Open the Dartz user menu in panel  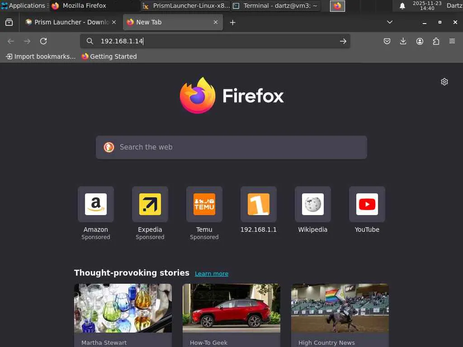tap(454, 5)
